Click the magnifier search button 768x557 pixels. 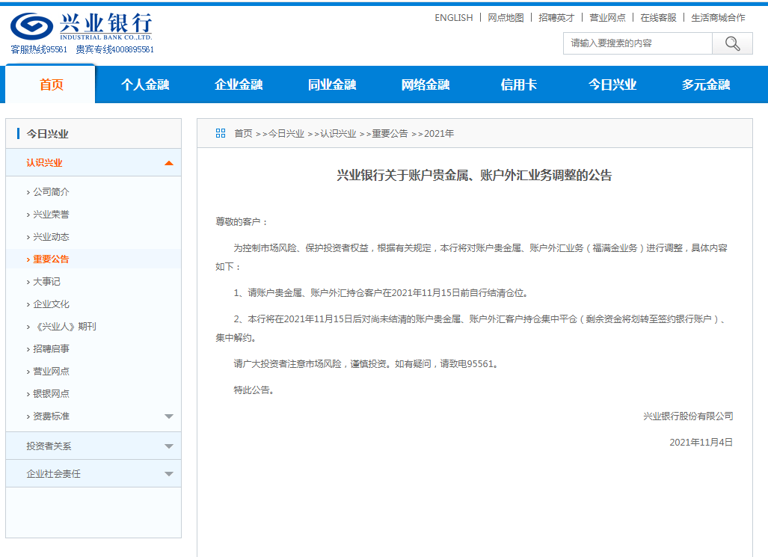point(732,43)
